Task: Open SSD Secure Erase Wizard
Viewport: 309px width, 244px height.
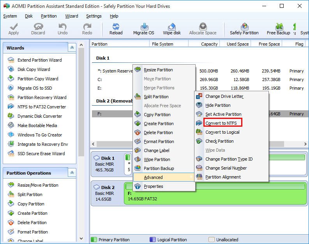Action: 41,154
